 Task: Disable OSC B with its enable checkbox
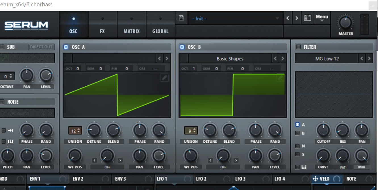[182, 47]
